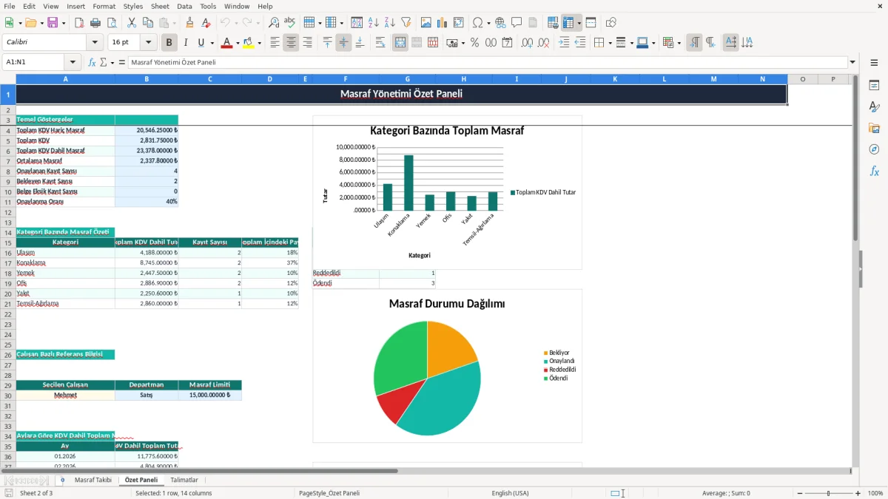Open Sidebar Navigator compass icon

874,150
